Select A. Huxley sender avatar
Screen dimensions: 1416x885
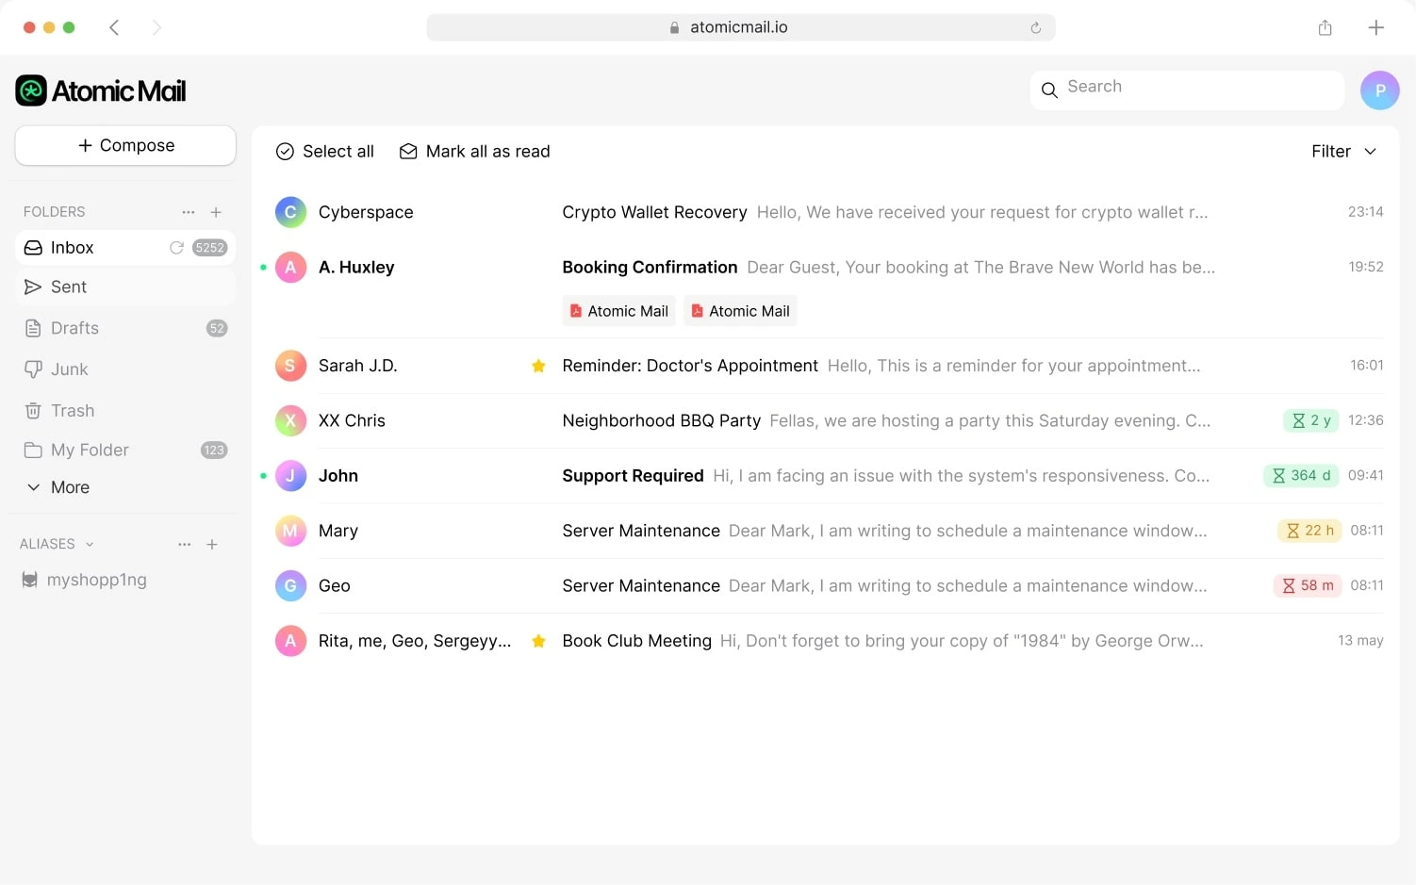click(x=290, y=268)
